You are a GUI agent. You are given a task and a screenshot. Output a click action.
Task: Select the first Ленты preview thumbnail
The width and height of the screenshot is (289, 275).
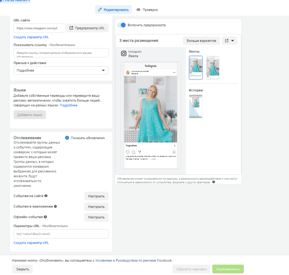pyautogui.click(x=196, y=68)
